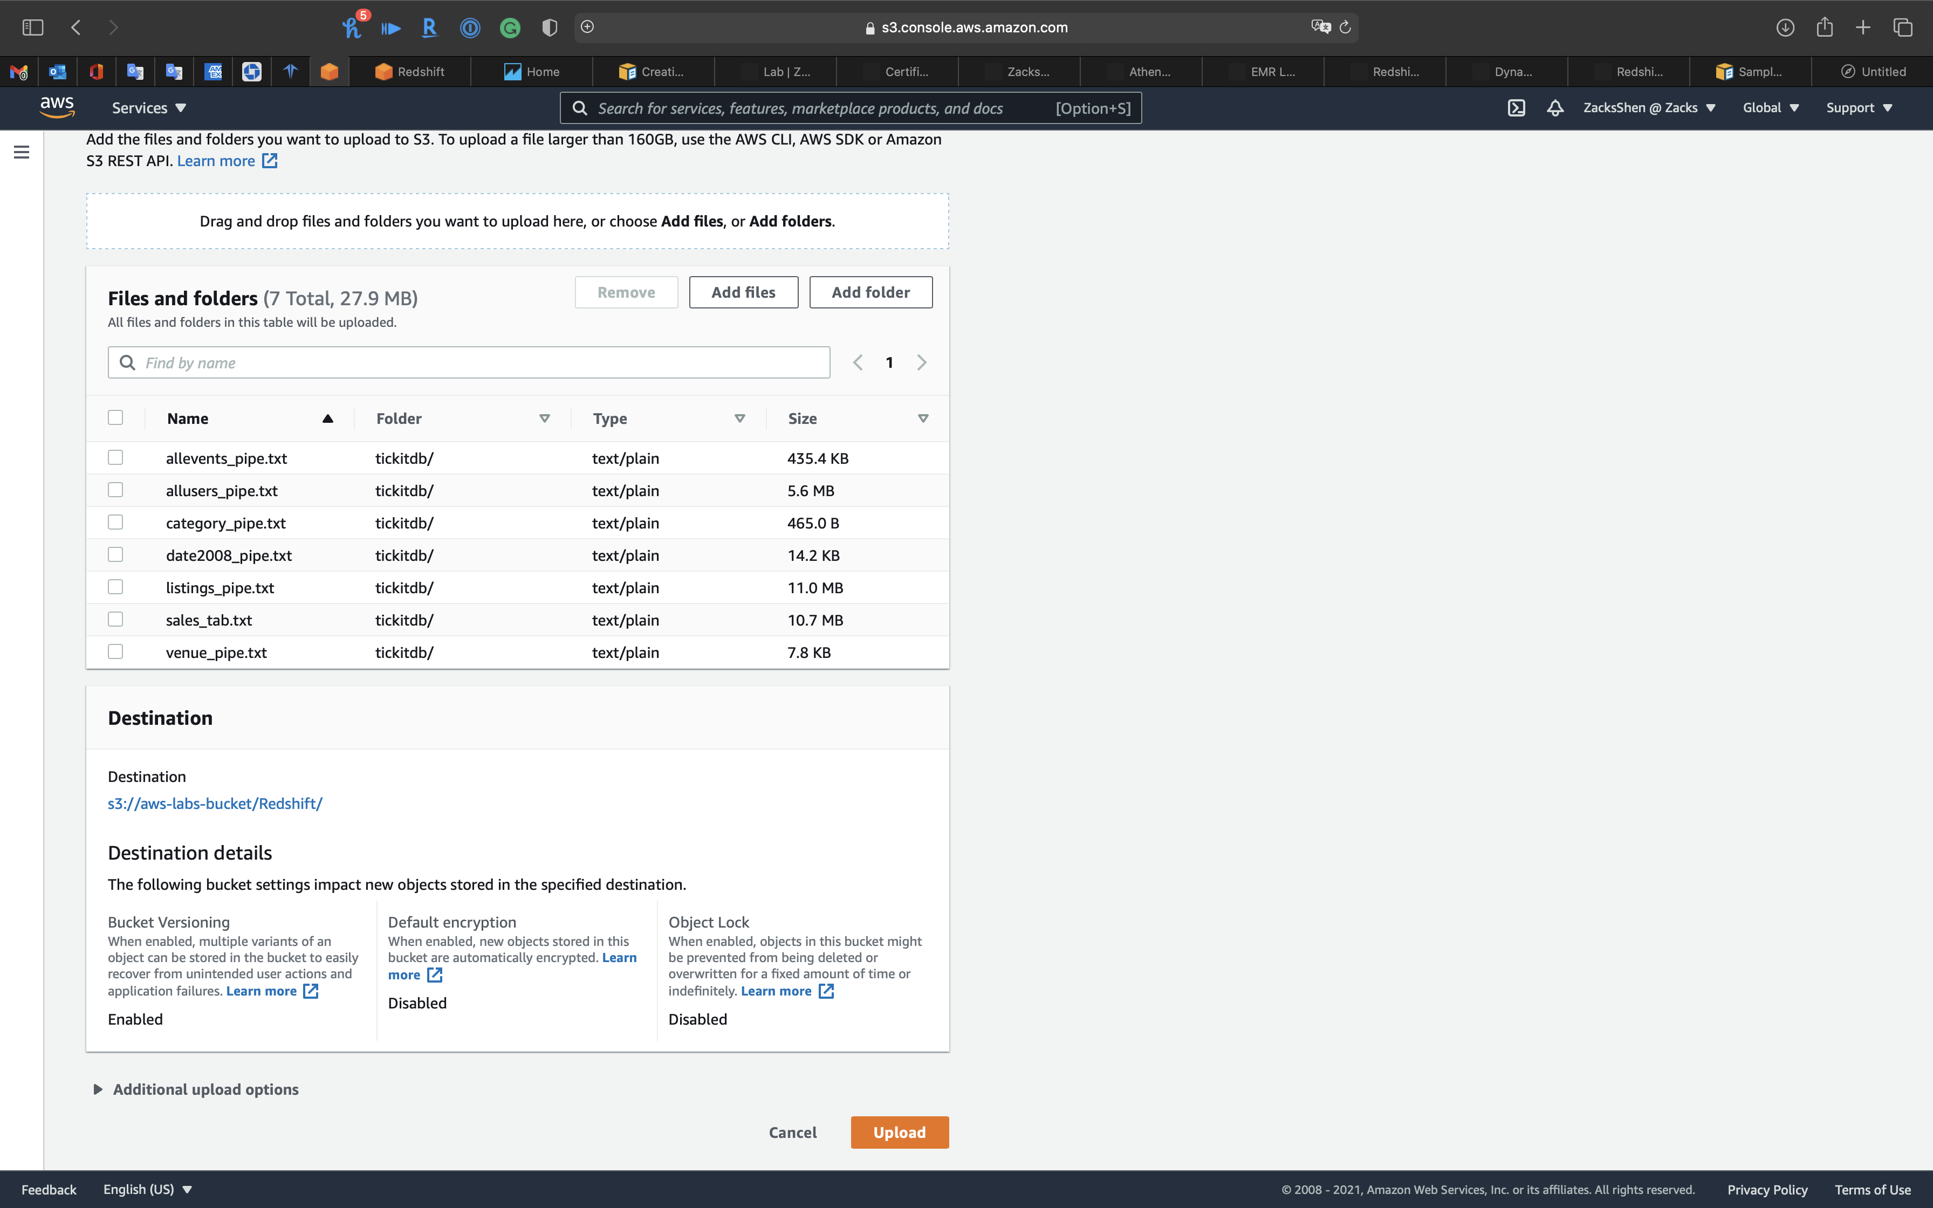Screen dimensions: 1933x1208
Task: Open the AWS notifications bell
Action: point(1554,108)
